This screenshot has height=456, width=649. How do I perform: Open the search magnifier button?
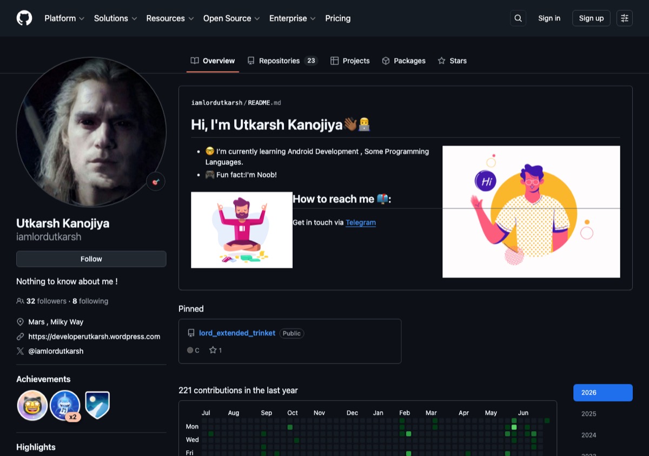coord(518,18)
